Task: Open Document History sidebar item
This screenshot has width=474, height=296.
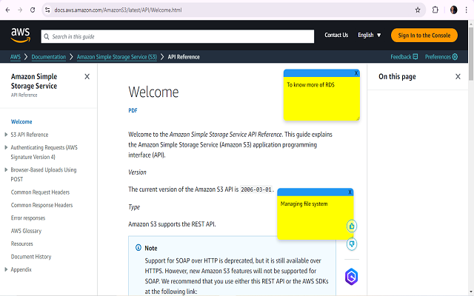Action: [31, 257]
